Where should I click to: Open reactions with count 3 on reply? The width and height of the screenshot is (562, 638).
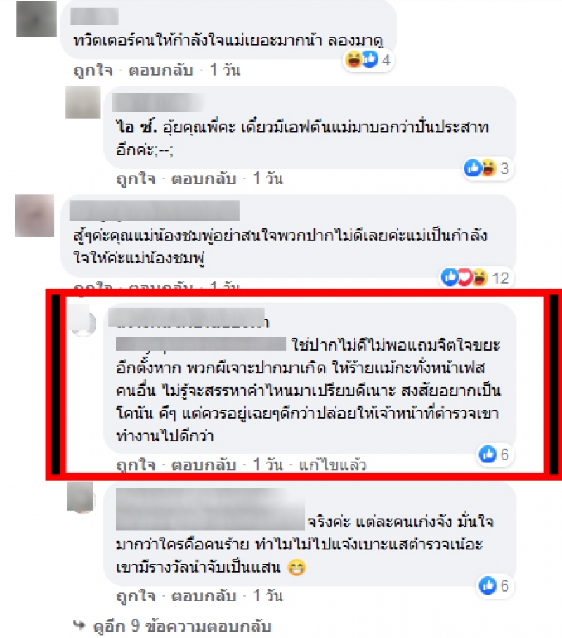488,168
